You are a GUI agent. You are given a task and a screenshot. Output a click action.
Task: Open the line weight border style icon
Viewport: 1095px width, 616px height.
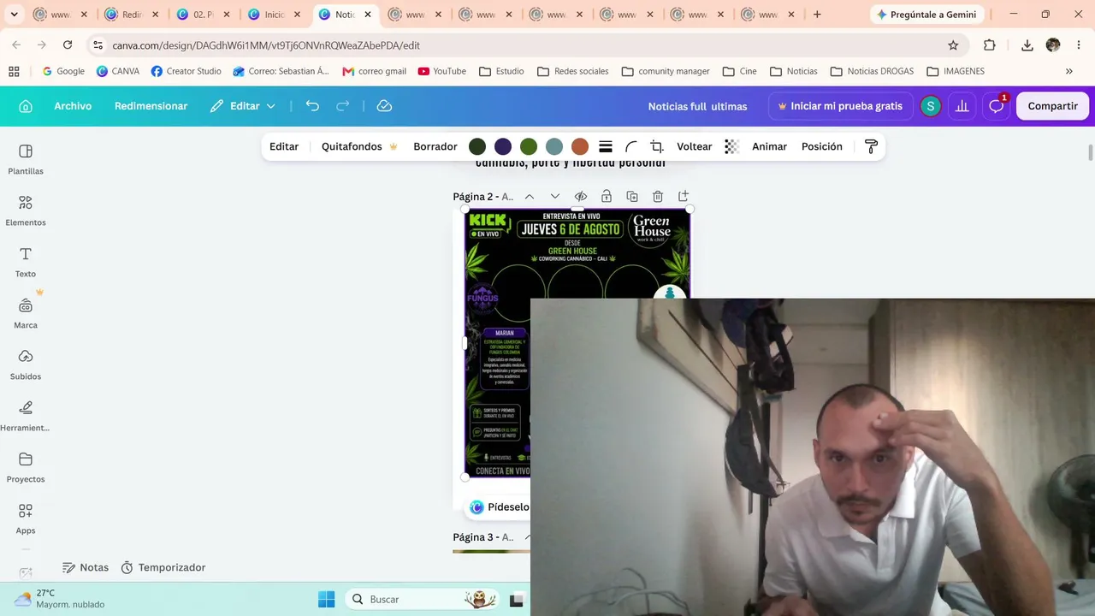[x=606, y=146]
